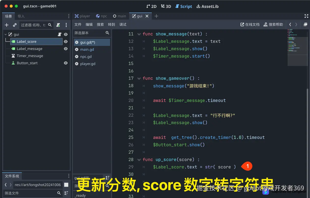Open 在线文档 online docs
The image size is (310, 198).
coord(250,24)
